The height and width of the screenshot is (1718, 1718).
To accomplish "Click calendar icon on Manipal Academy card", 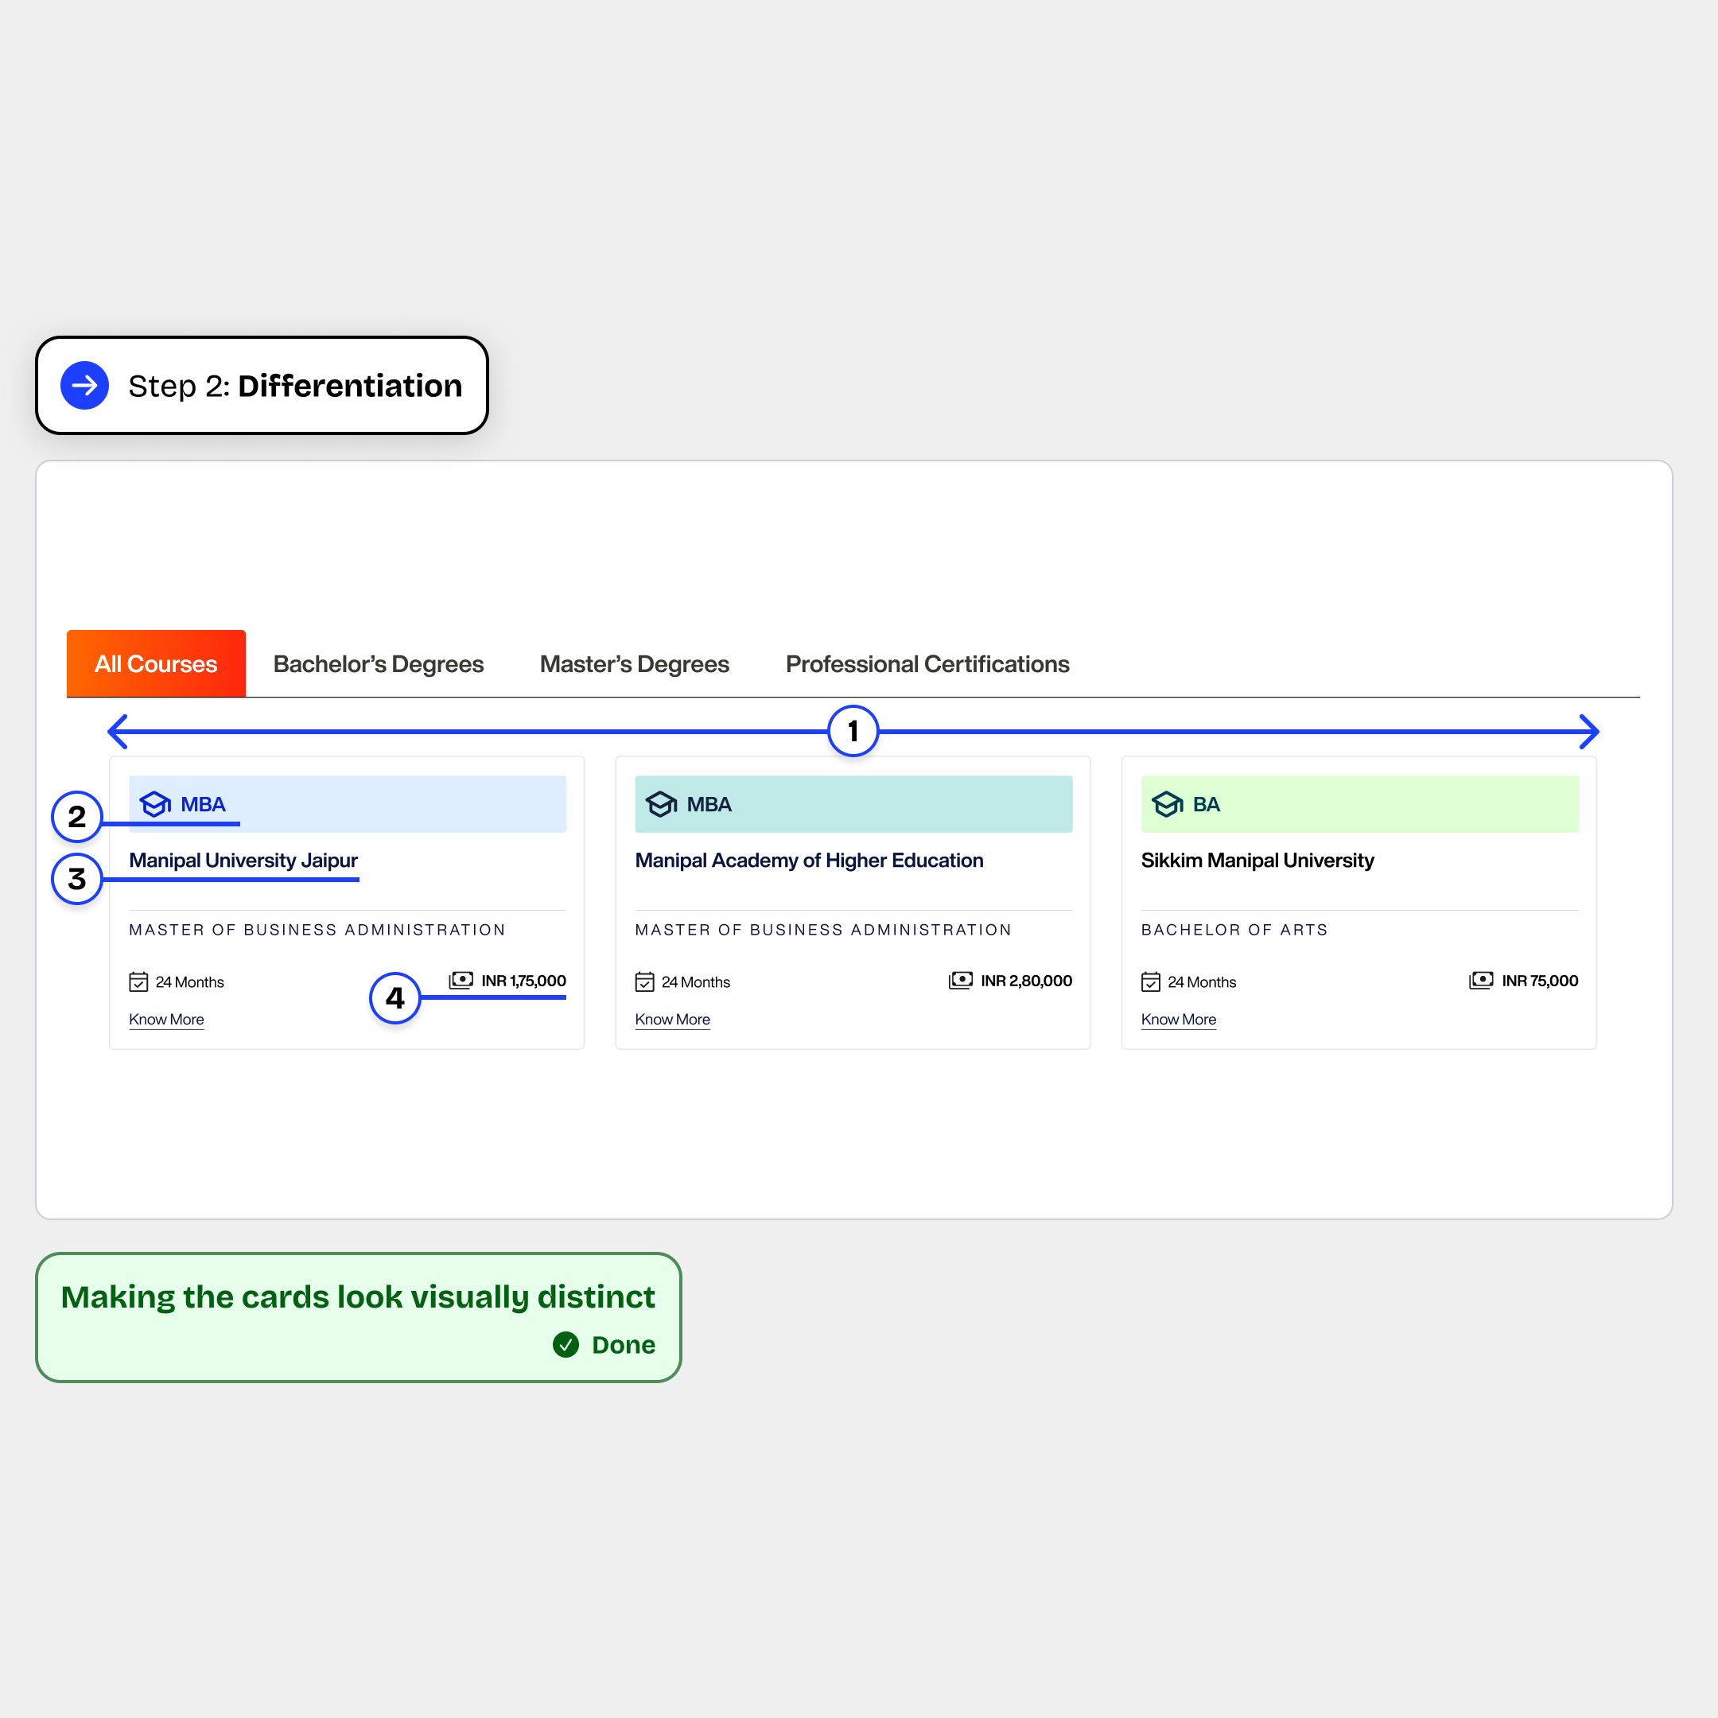I will 645,981.
